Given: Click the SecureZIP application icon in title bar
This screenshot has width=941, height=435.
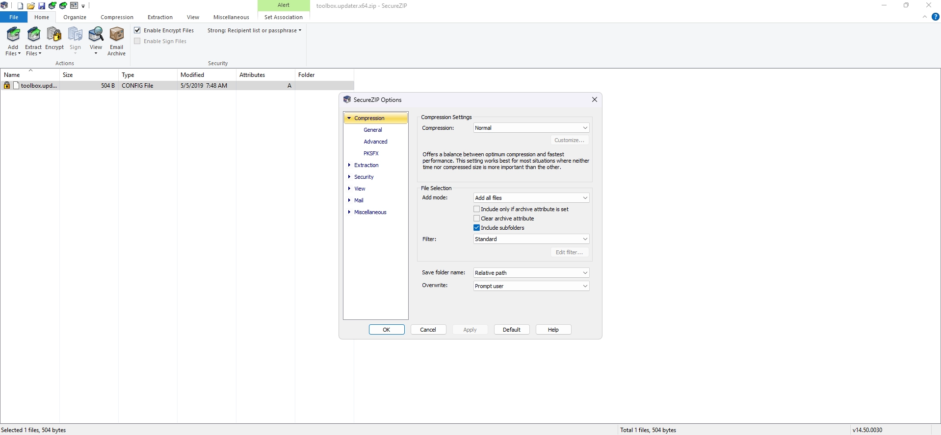Looking at the screenshot, I should [4, 6].
